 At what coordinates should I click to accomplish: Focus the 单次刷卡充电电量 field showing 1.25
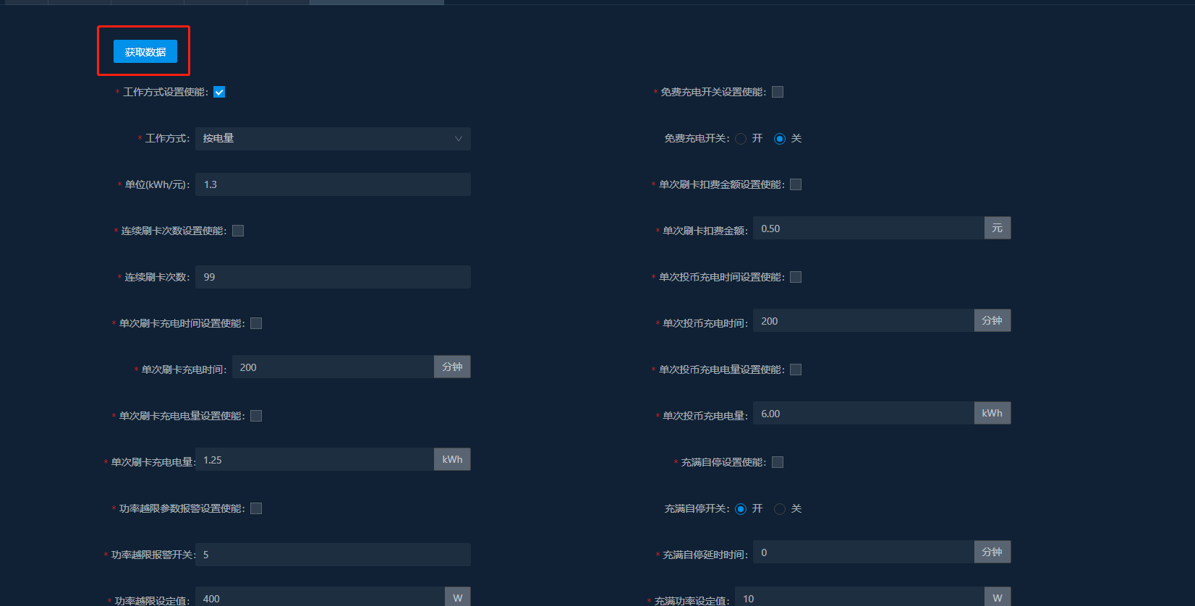pyautogui.click(x=314, y=460)
